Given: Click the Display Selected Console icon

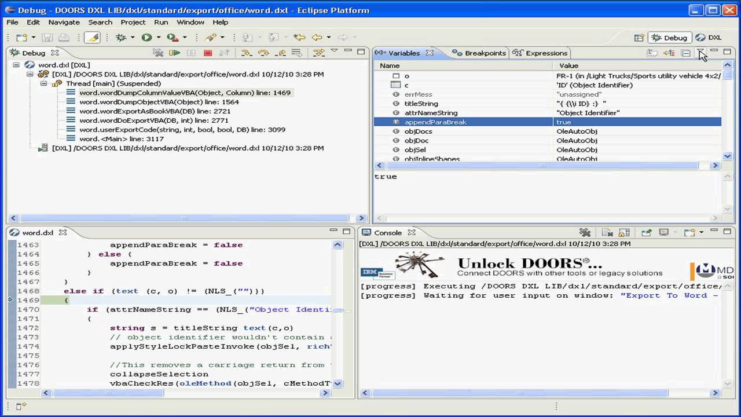Looking at the screenshot, I should (664, 232).
